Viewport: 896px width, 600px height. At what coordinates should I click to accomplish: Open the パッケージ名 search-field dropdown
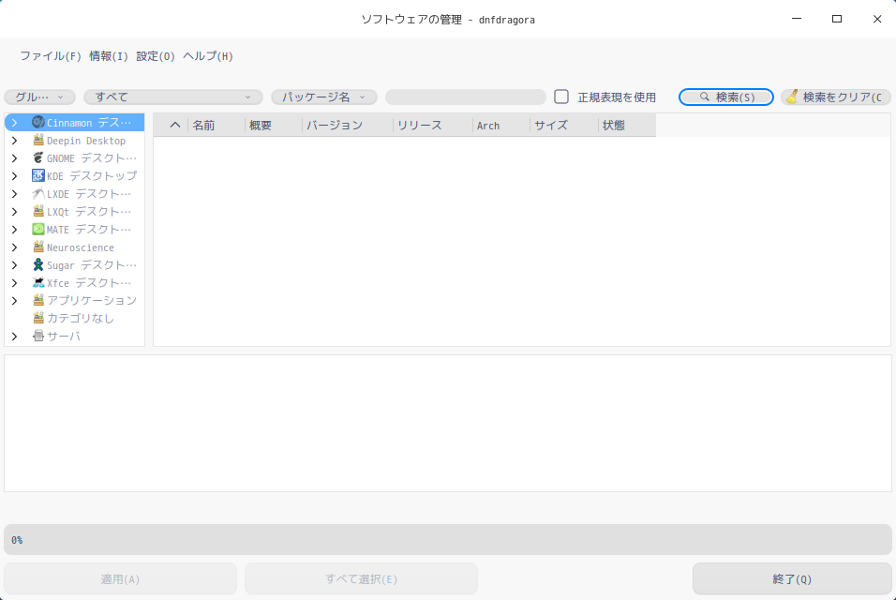click(x=324, y=97)
